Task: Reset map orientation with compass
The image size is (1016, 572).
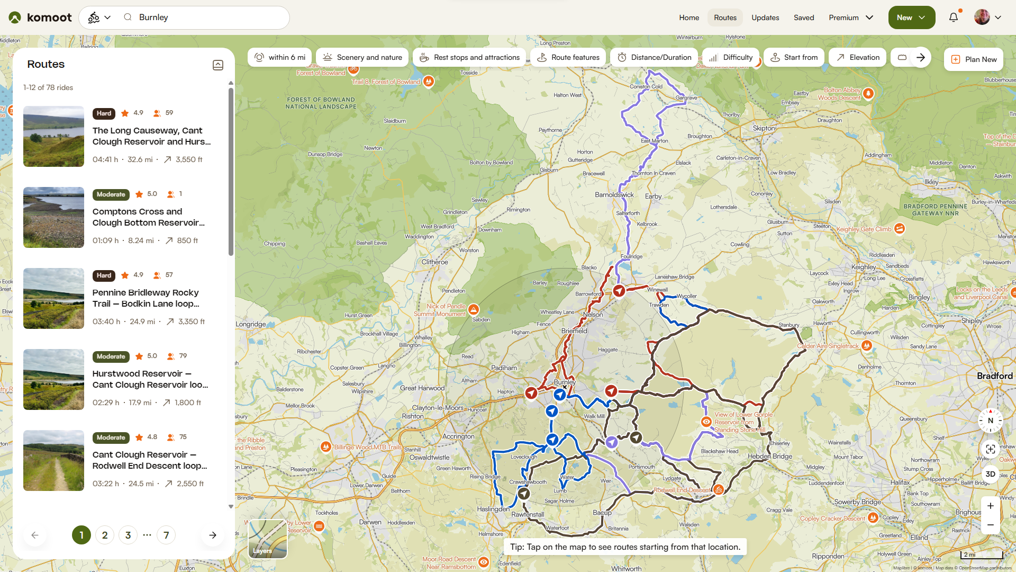Action: (x=990, y=421)
